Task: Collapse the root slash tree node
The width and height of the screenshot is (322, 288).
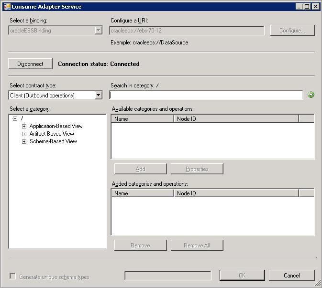Action: (x=15, y=118)
